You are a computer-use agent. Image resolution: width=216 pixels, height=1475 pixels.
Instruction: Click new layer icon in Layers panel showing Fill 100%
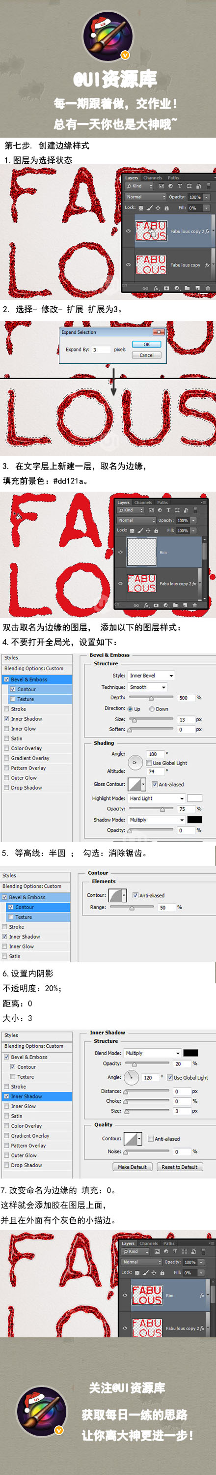point(185,605)
